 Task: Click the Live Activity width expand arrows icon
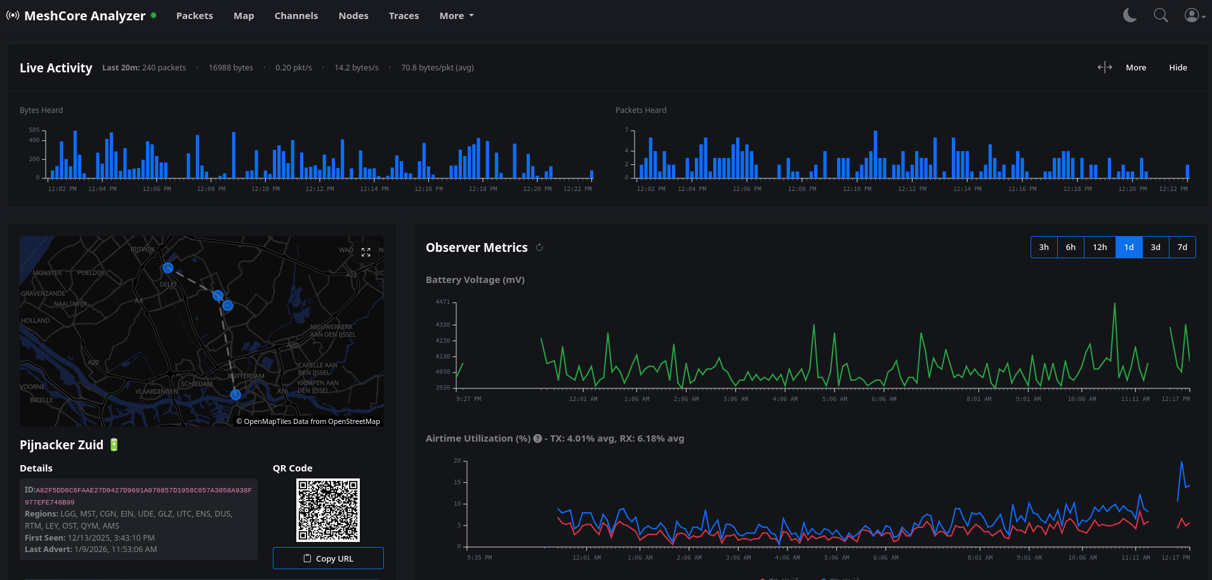coord(1104,67)
